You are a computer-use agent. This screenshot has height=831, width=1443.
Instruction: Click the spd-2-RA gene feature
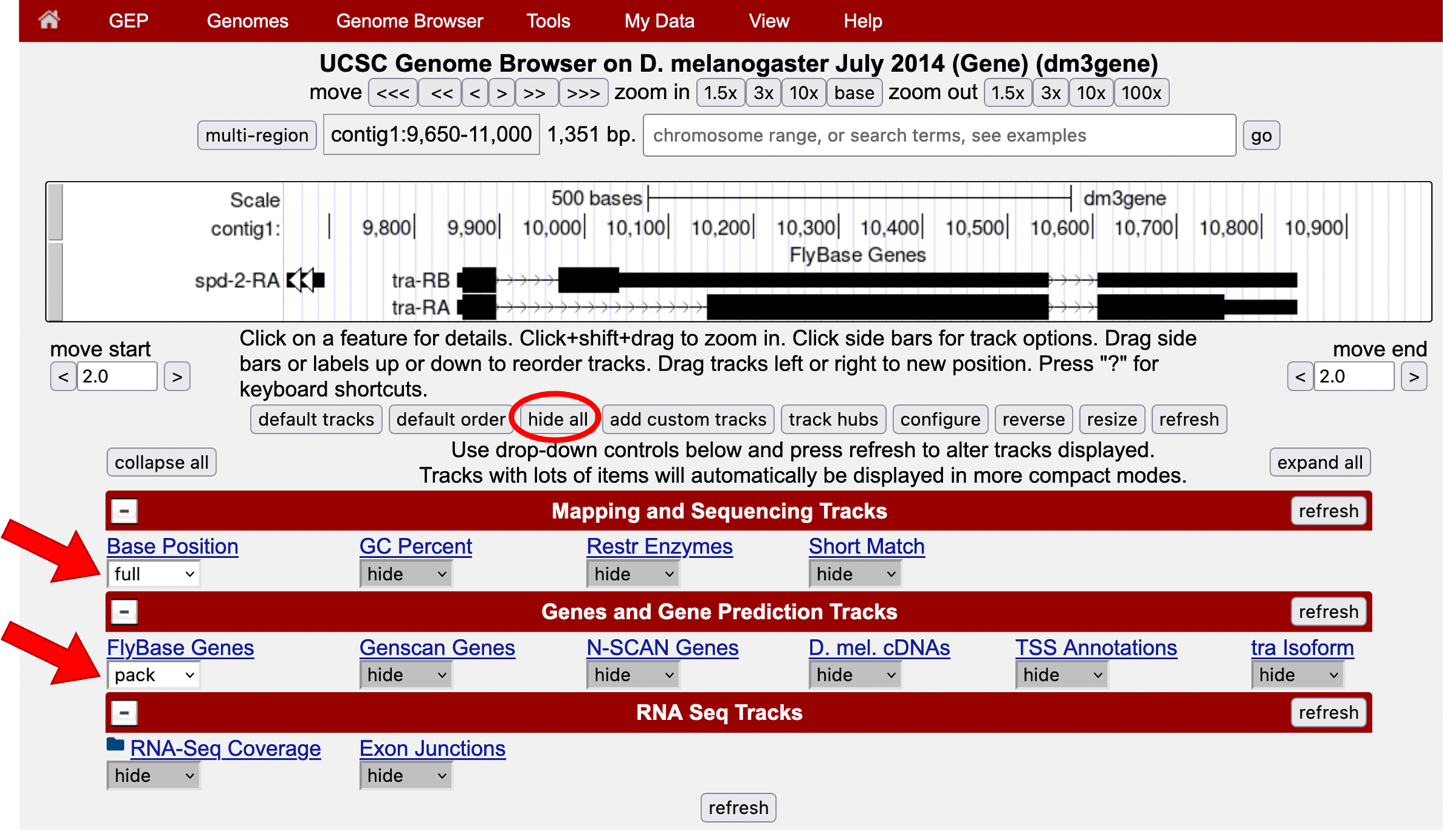point(306,280)
